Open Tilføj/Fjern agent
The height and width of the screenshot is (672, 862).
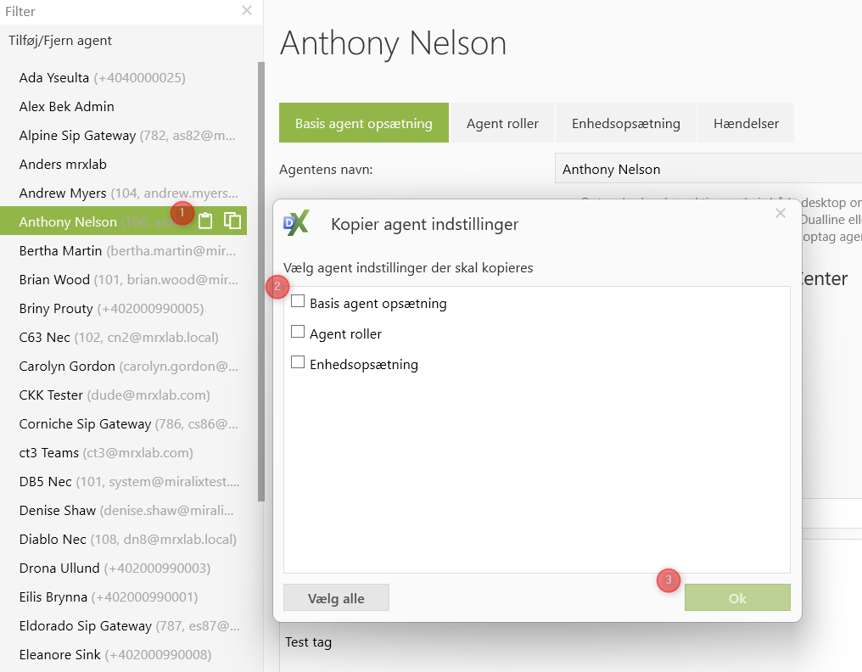[60, 41]
